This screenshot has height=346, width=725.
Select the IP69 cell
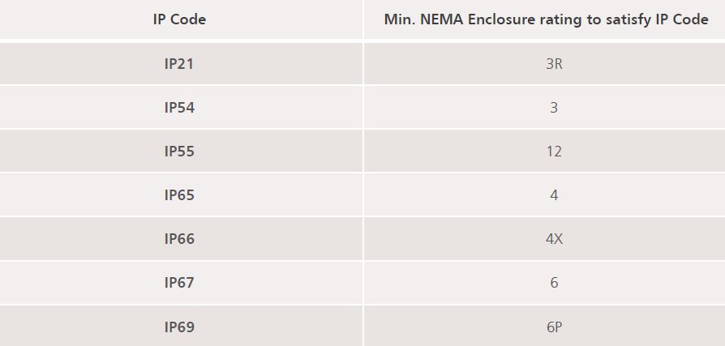click(x=179, y=327)
